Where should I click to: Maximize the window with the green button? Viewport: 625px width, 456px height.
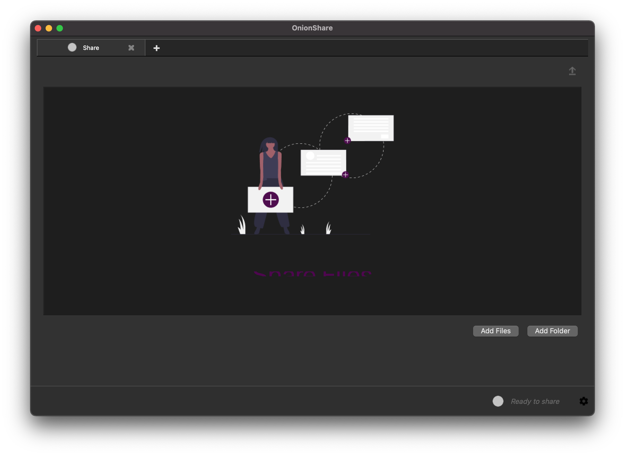point(60,28)
